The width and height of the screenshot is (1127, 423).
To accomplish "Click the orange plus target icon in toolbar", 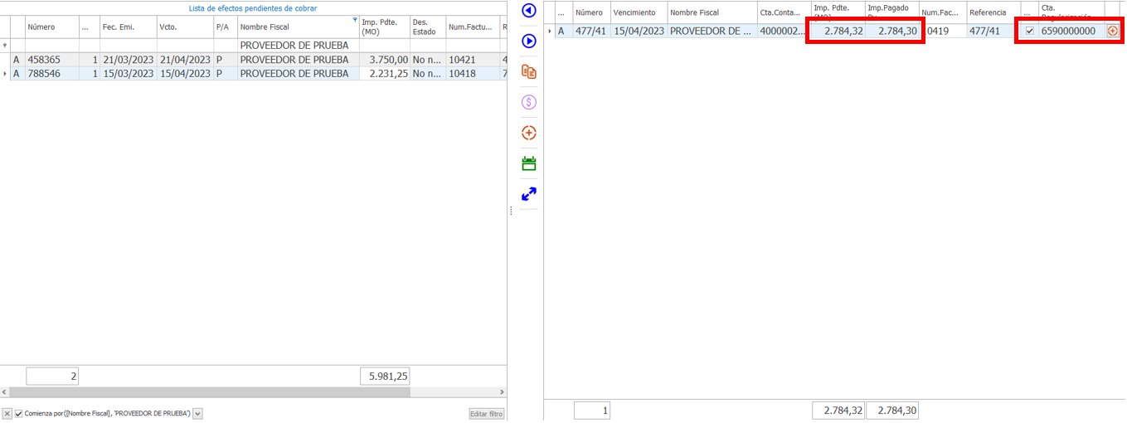I will click(x=529, y=133).
